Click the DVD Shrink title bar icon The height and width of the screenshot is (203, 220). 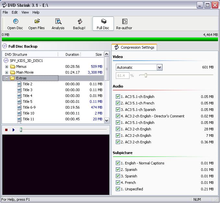click(4, 5)
